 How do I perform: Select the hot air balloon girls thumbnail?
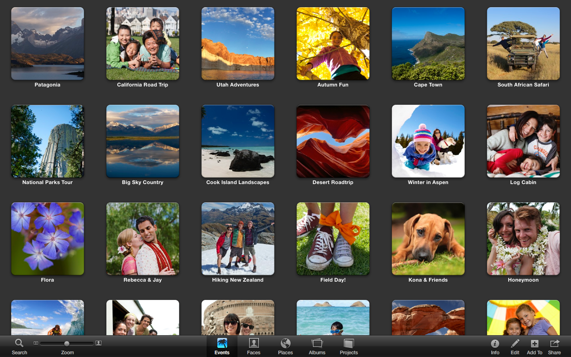pos(523,317)
